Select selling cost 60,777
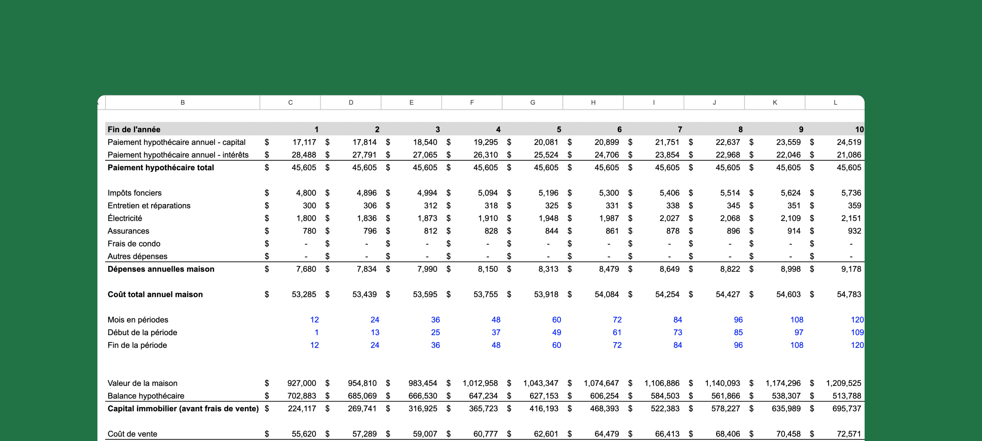The image size is (982, 441). click(x=485, y=434)
